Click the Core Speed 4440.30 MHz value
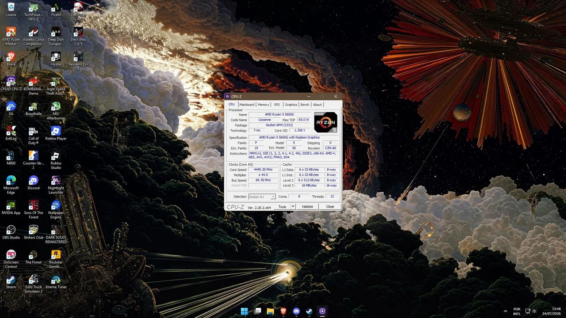Screen dimensions: 566x318 [263, 170]
